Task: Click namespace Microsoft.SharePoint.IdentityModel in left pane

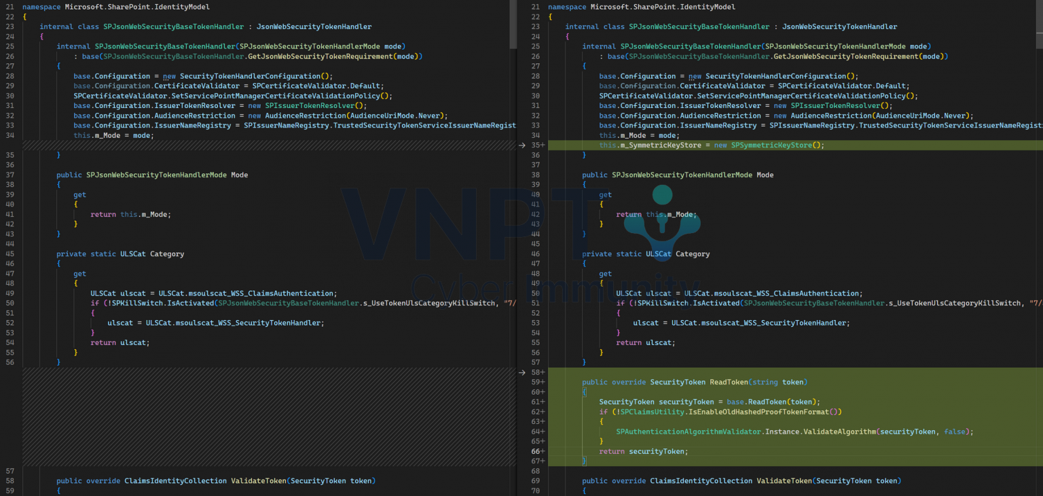Action: 116,7
